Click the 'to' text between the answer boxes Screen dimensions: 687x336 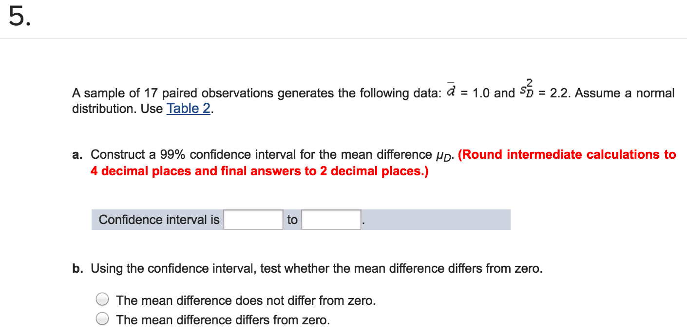(292, 220)
